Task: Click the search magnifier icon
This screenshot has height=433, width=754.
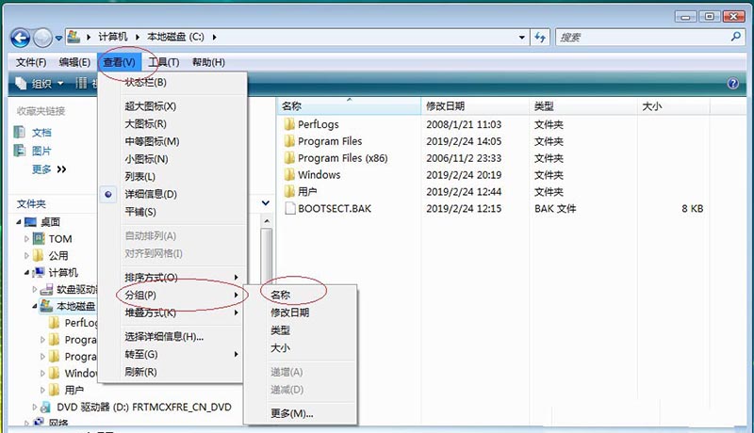Action: tap(735, 37)
